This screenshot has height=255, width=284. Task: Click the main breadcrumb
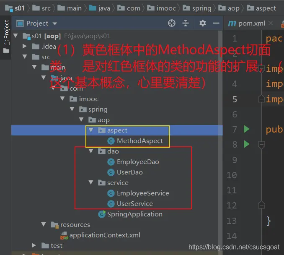[70, 8]
